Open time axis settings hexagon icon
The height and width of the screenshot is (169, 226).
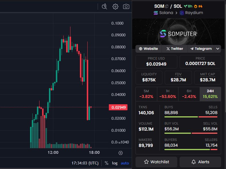[121, 153]
